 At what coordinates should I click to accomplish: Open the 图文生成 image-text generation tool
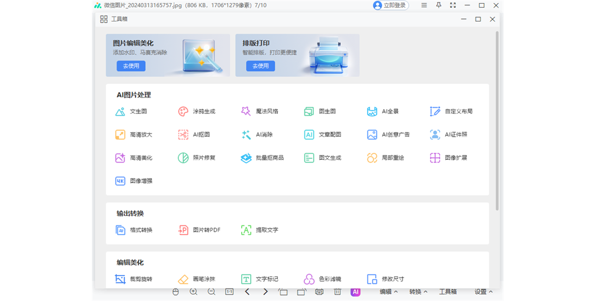(323, 158)
